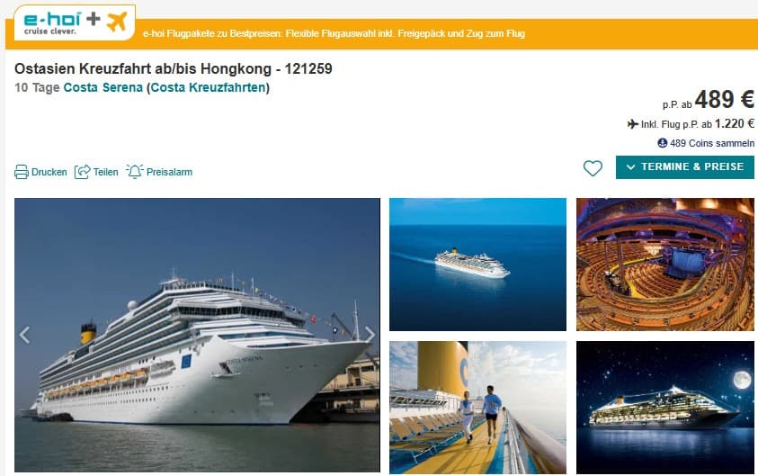Click the printer icon next to Drucken

point(22,172)
